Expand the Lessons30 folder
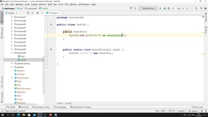 12,24
